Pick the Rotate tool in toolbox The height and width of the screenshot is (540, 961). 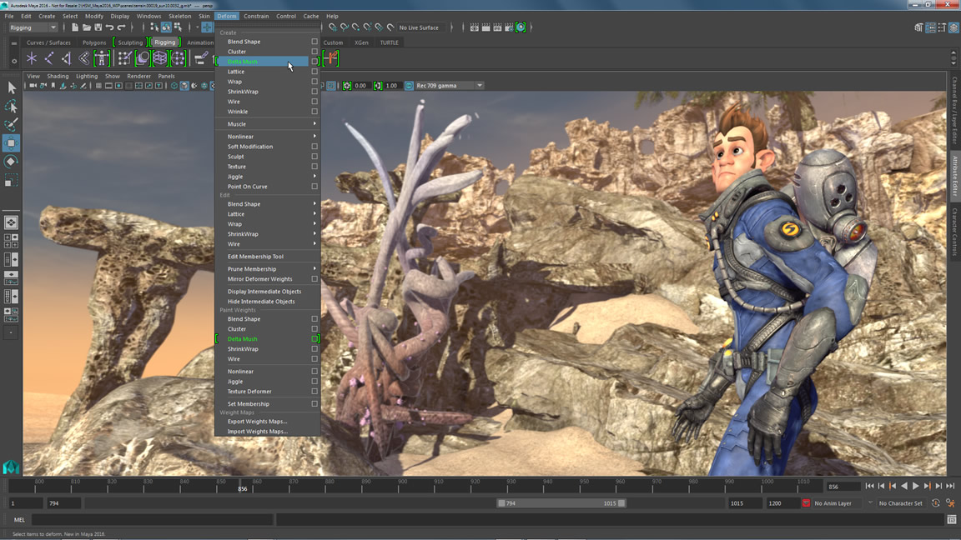pos(11,162)
